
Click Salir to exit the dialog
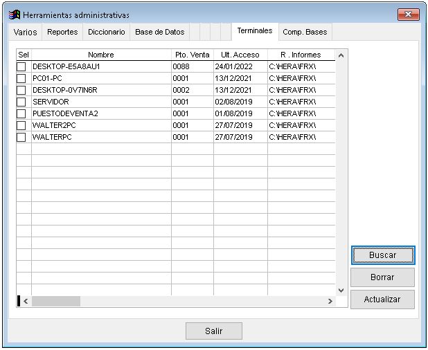tap(213, 331)
